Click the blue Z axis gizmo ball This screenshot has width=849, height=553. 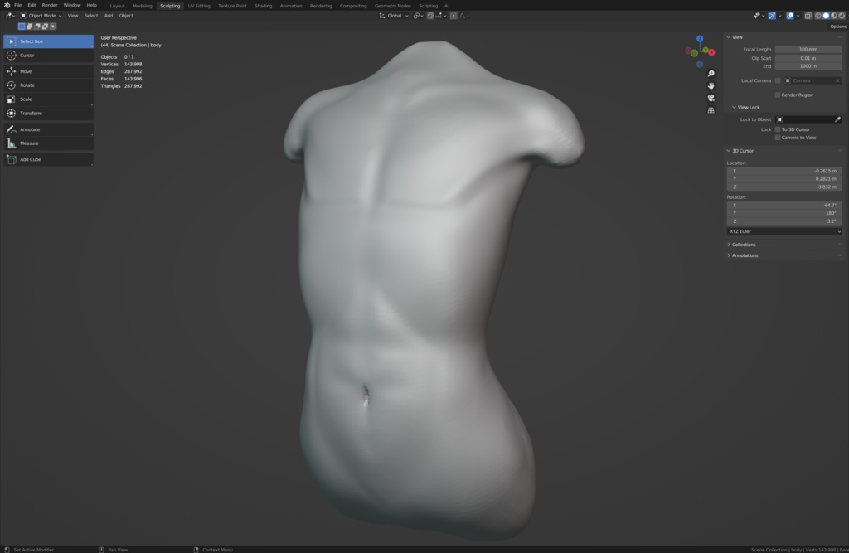click(x=700, y=39)
